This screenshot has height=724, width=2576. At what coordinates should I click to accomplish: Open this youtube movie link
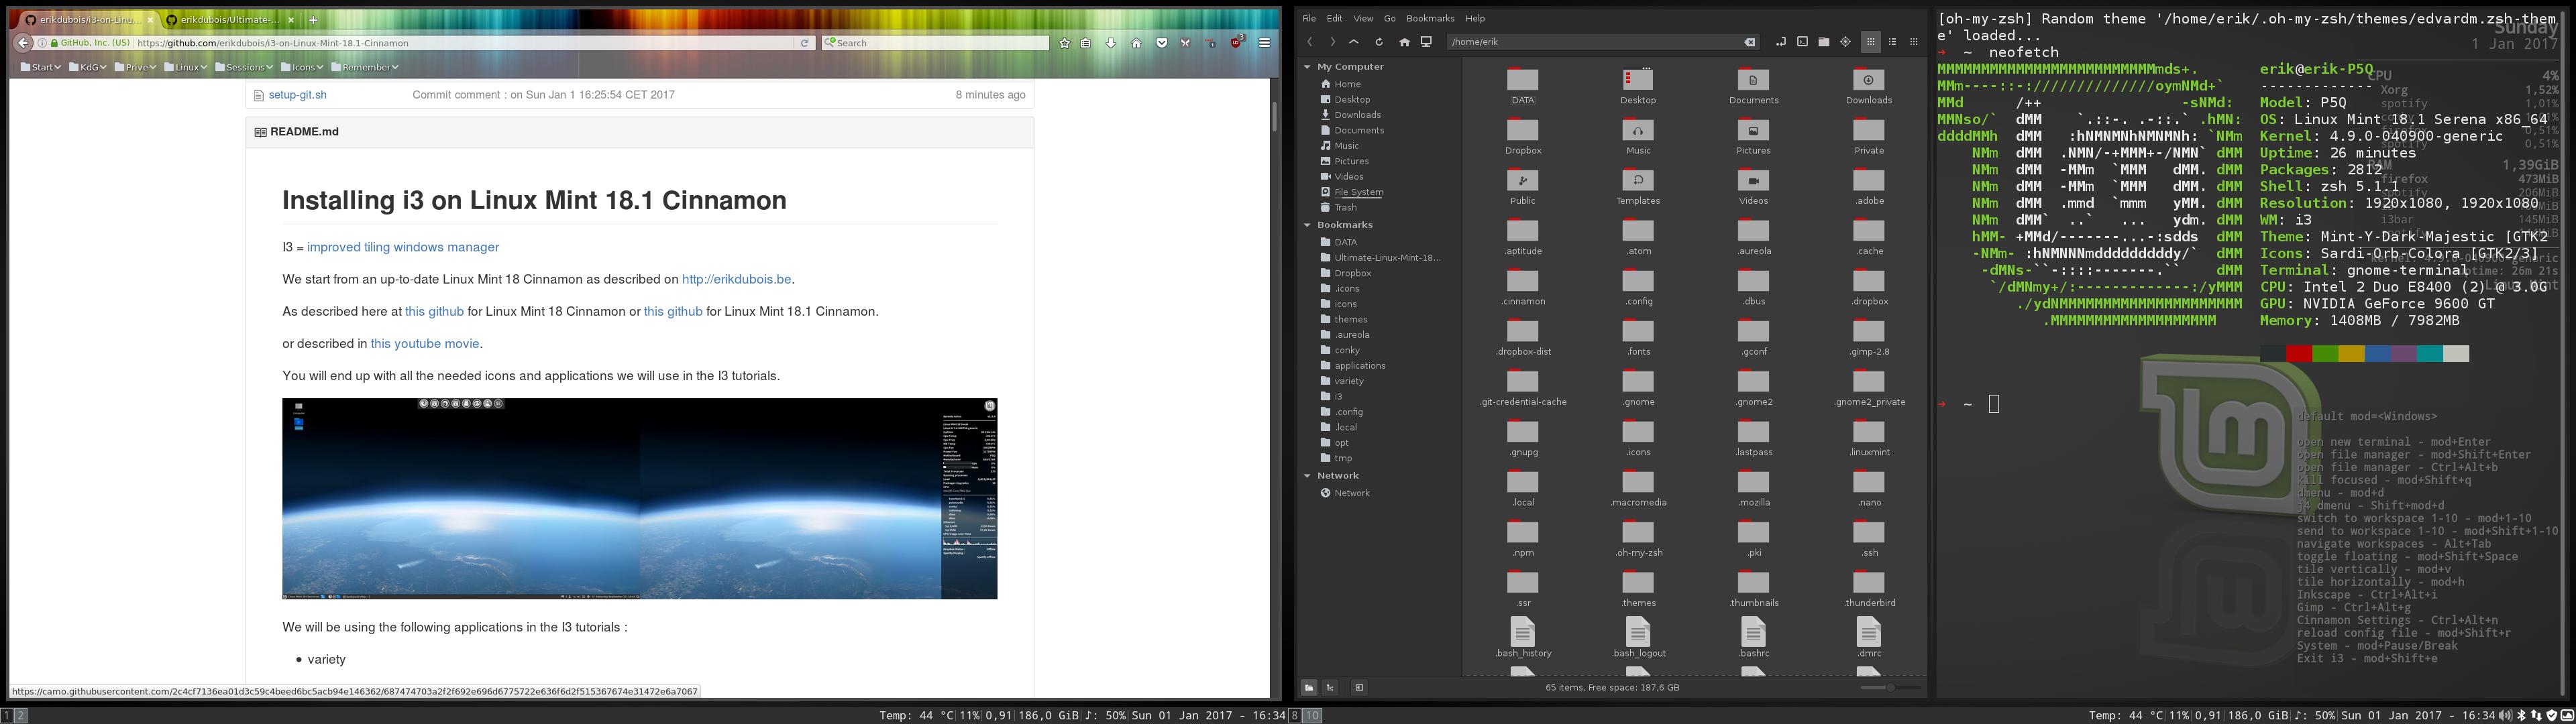point(425,343)
